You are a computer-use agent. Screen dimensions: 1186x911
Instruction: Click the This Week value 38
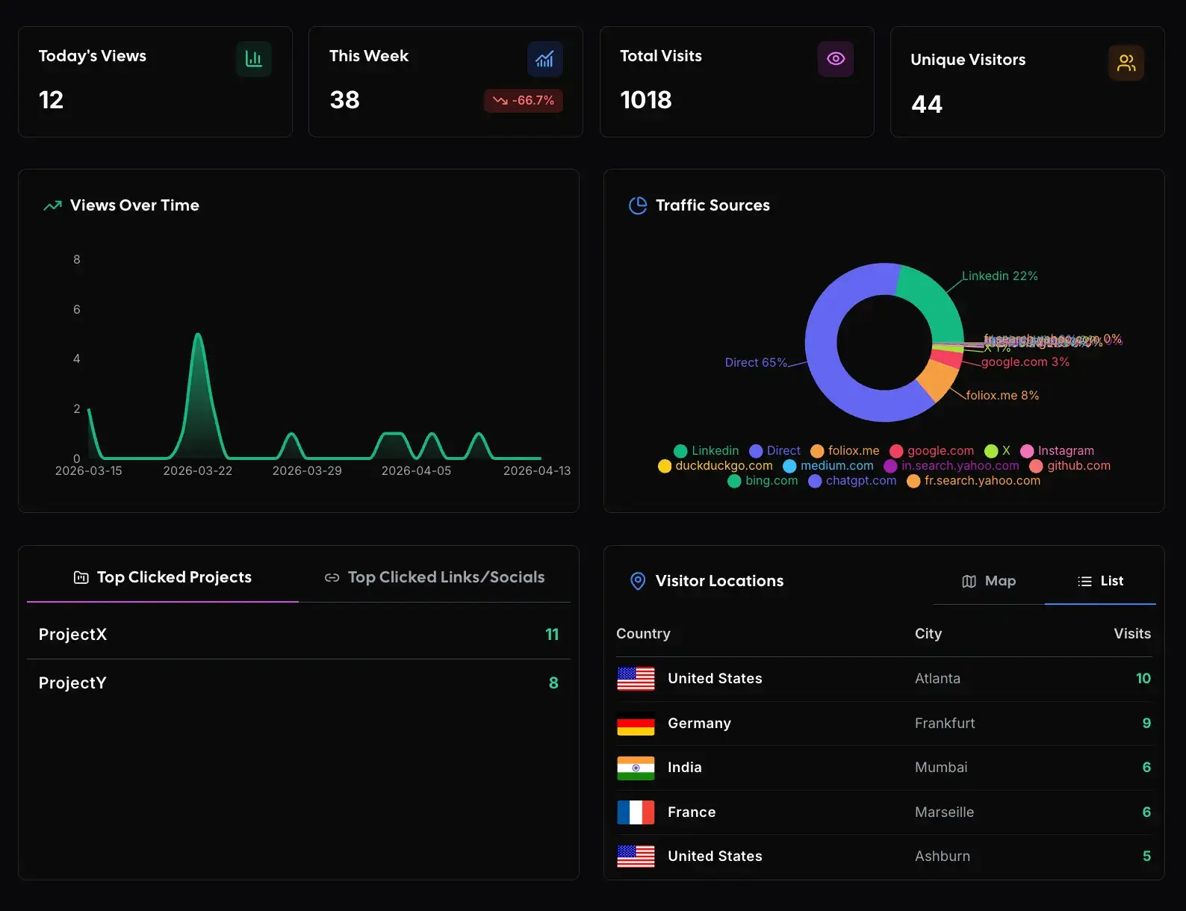tap(344, 100)
